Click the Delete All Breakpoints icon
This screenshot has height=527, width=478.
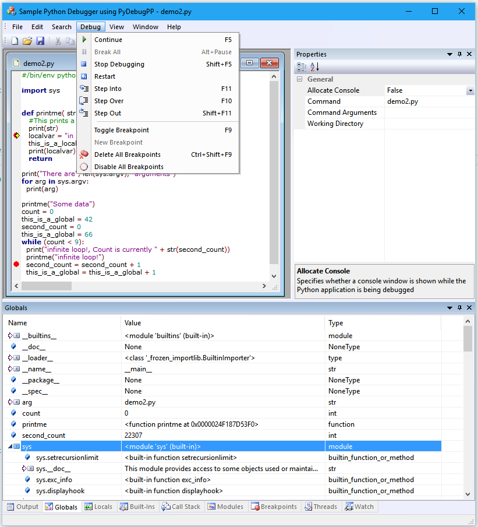[84, 154]
